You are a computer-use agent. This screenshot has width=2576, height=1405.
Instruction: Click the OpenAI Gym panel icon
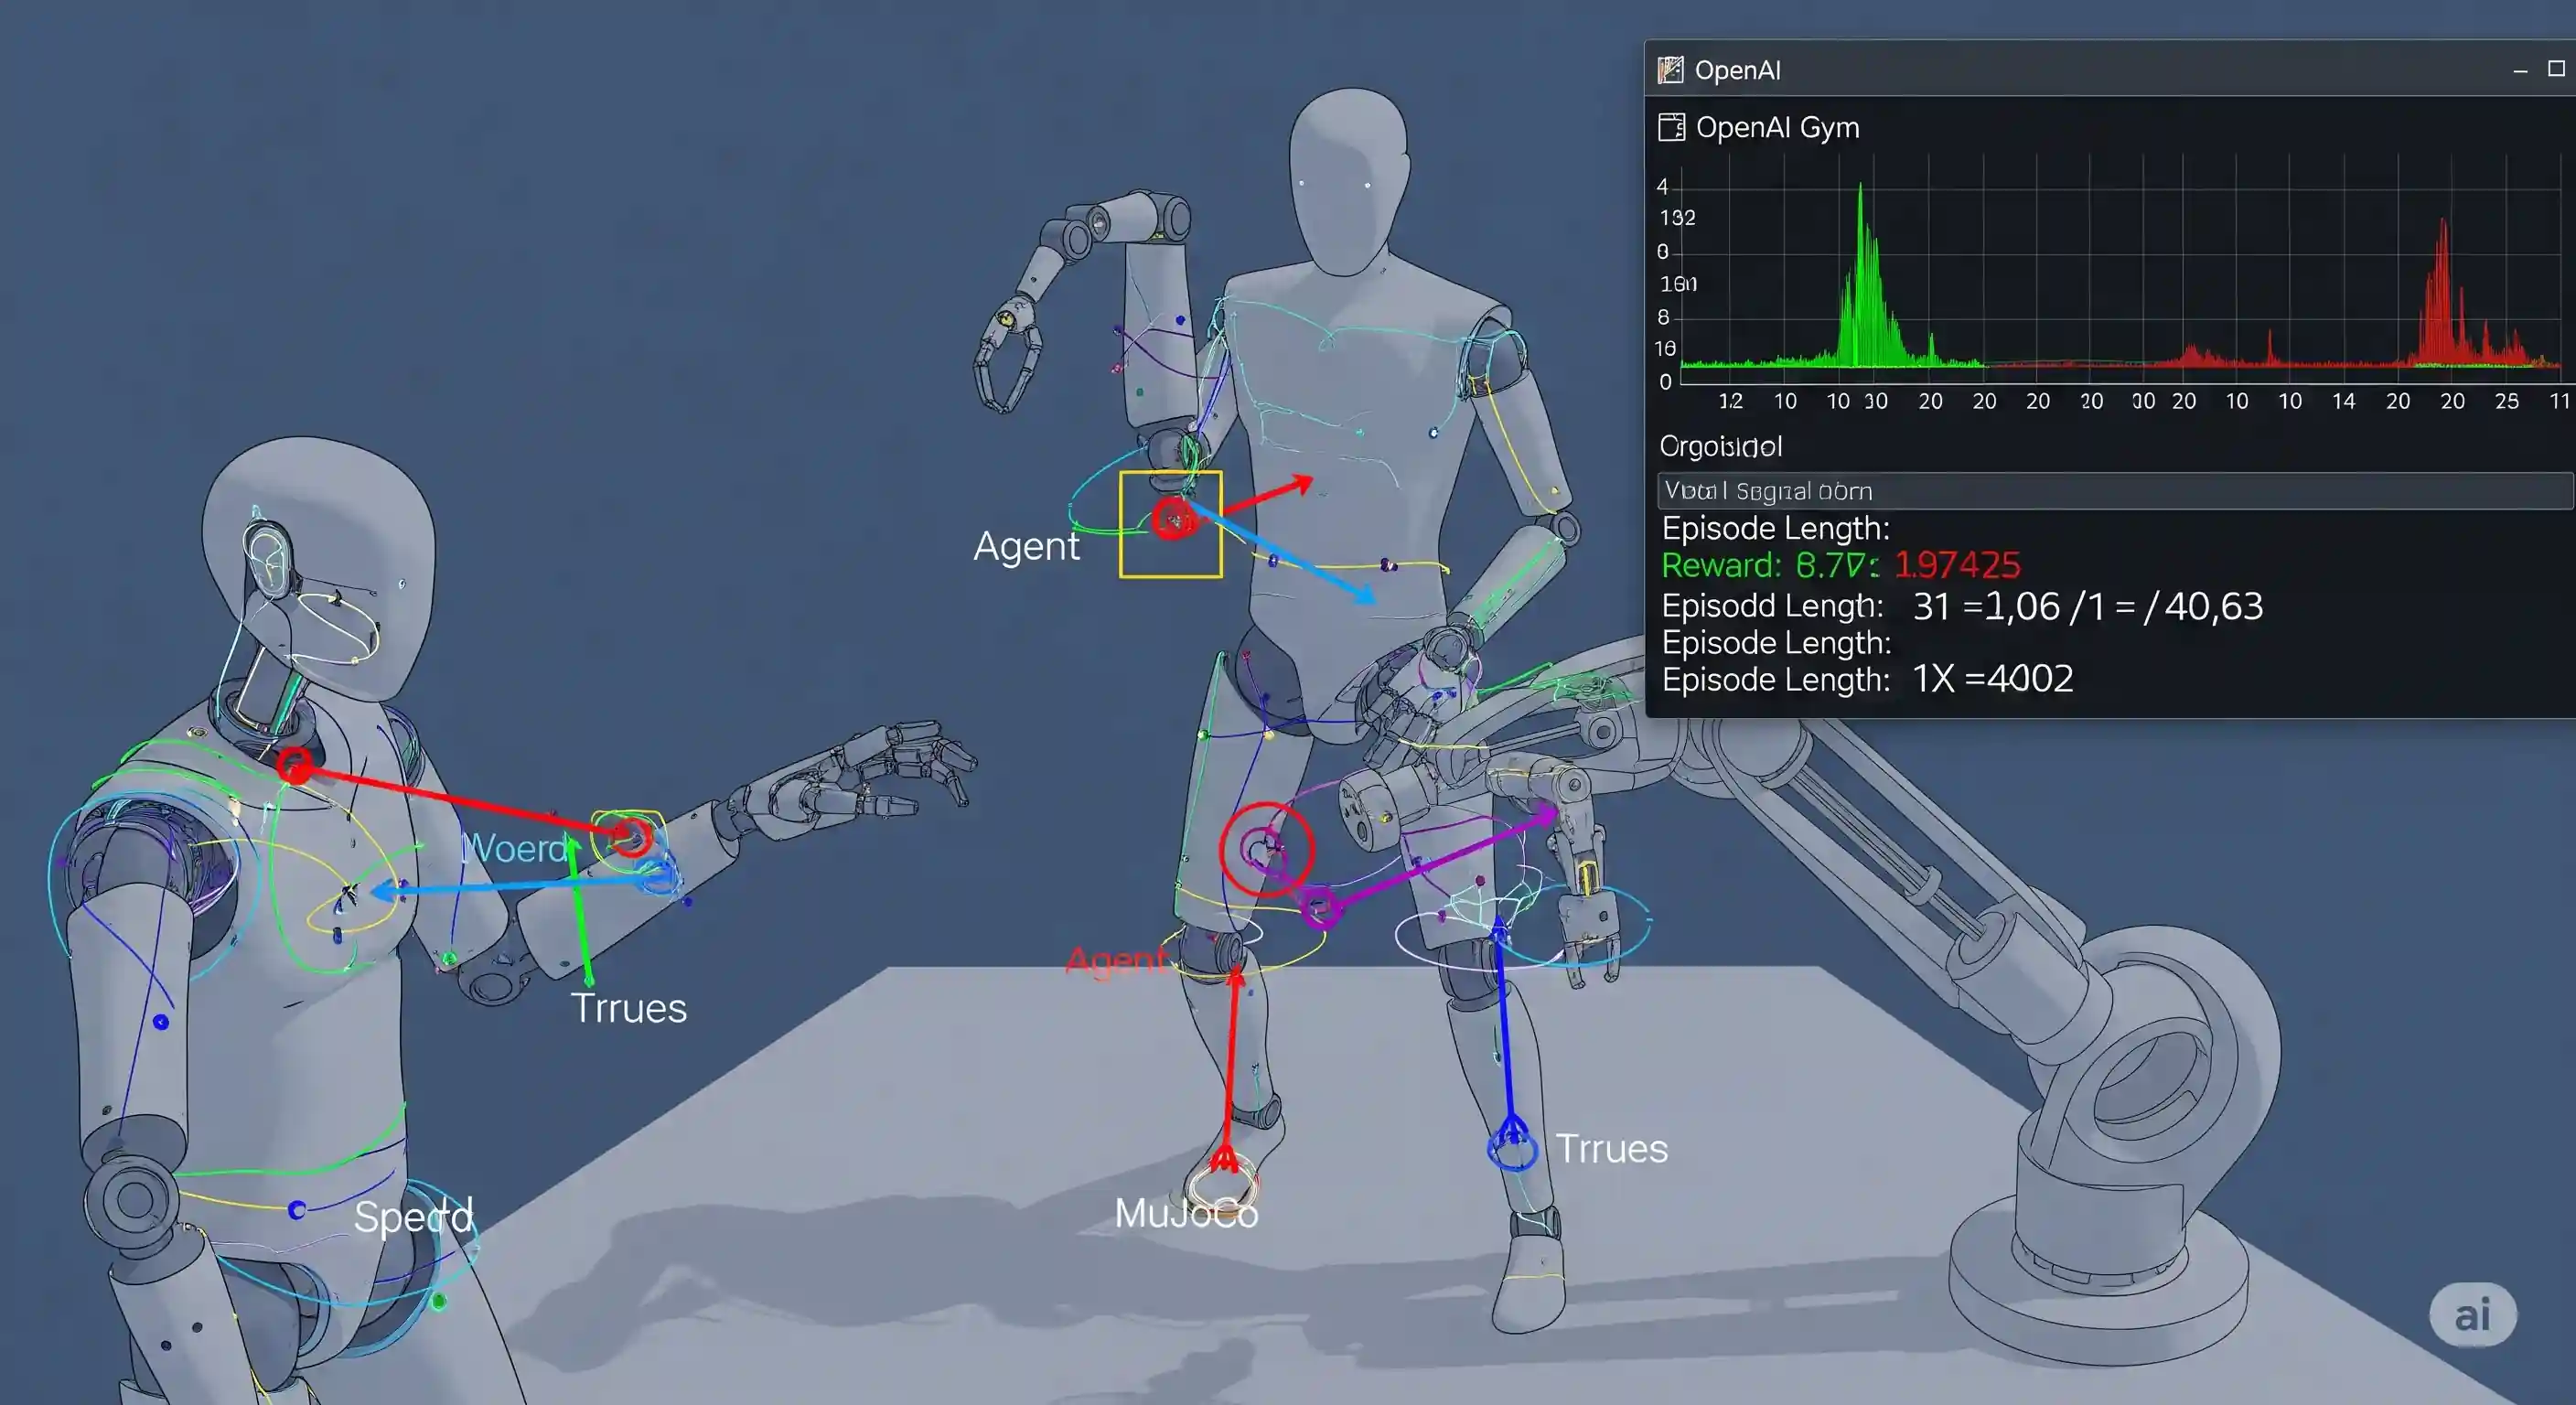(x=1671, y=128)
